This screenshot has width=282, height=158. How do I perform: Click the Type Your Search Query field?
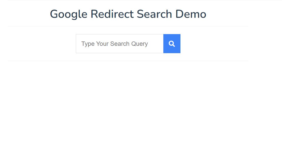pos(119,44)
